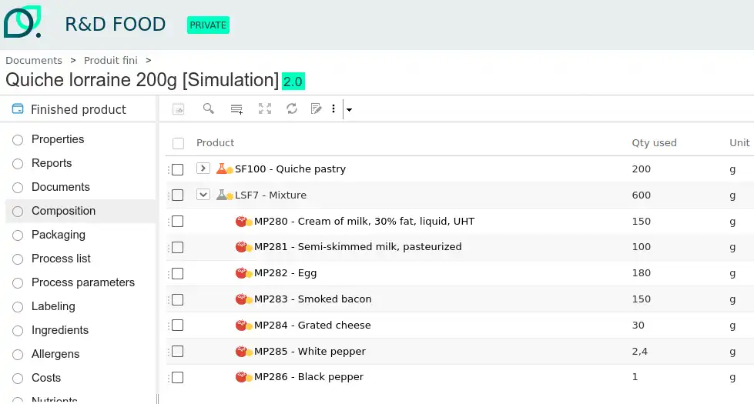Click the refresh toolbar icon
The width and height of the screenshot is (754, 404).
292,109
